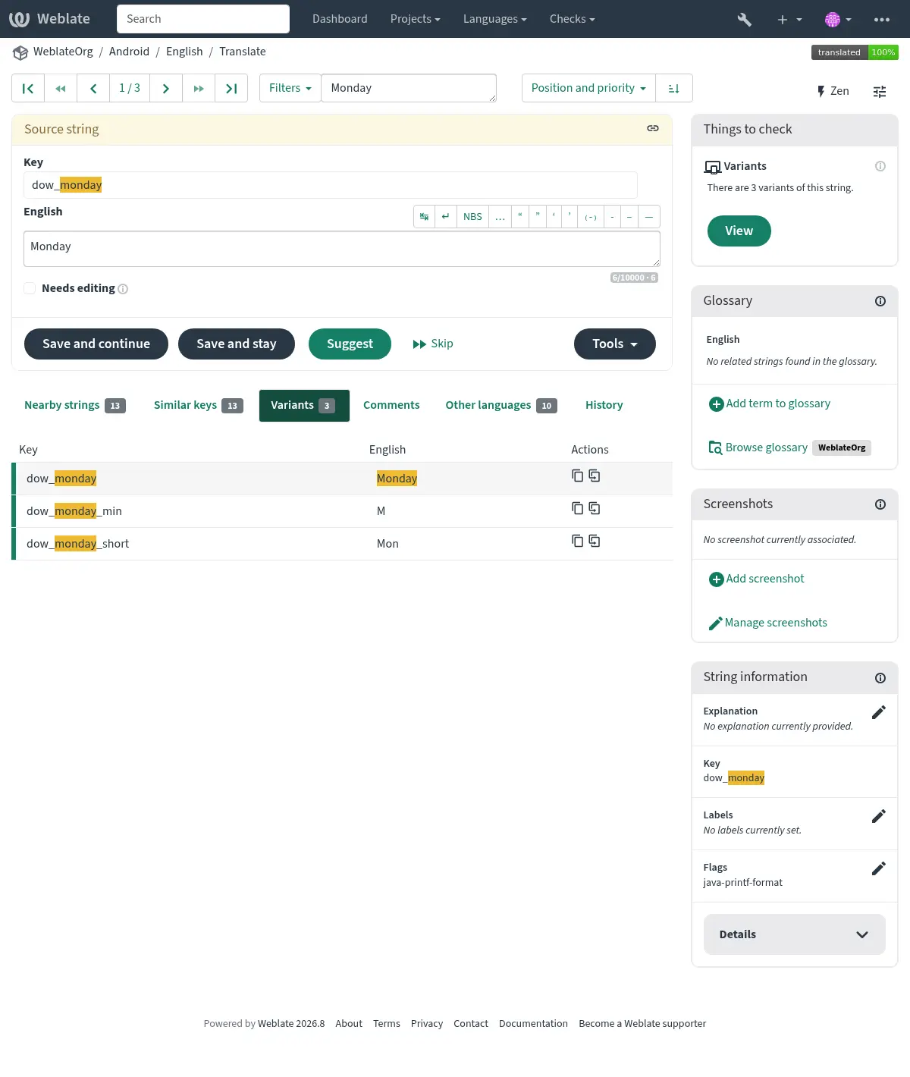Open the Checks dropdown menu
Image resolution: width=910 pixels, height=1077 pixels.
tap(573, 19)
